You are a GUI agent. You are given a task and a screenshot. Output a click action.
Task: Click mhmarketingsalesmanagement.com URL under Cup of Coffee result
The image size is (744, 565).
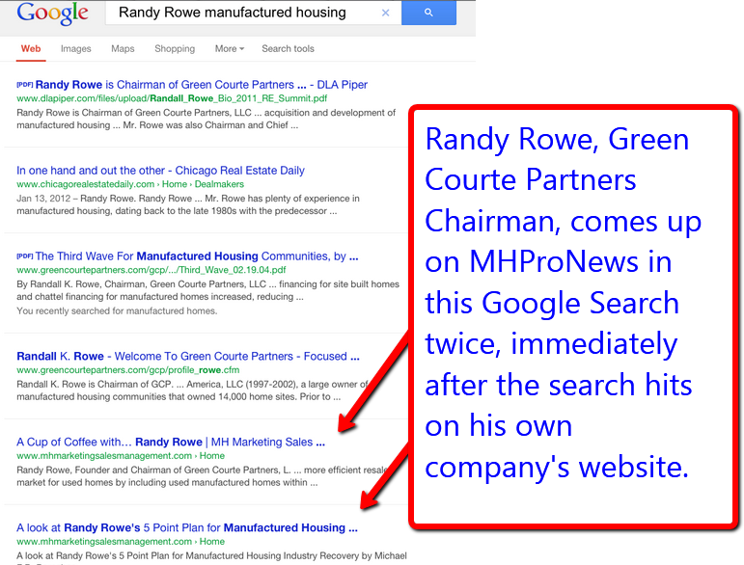[121, 455]
